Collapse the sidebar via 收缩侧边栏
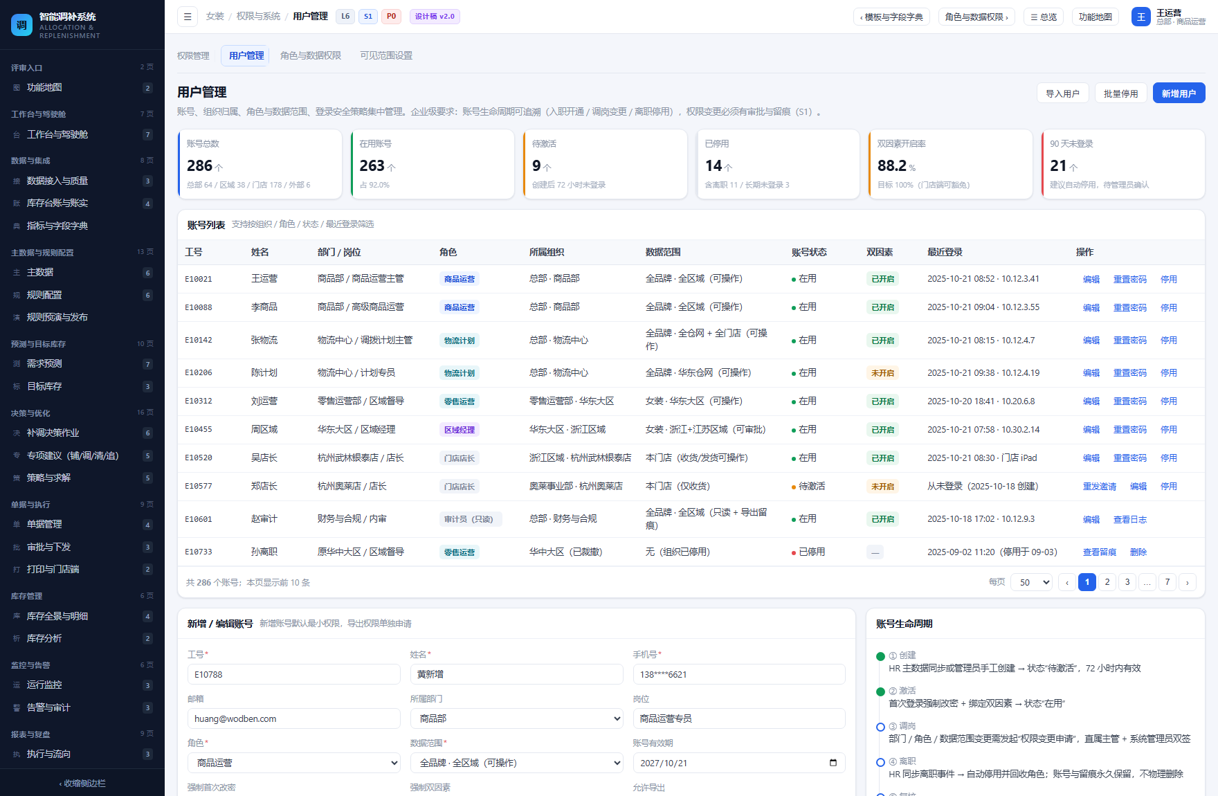 point(82,784)
